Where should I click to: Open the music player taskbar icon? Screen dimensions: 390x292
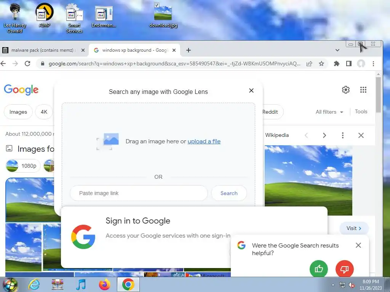(81, 284)
